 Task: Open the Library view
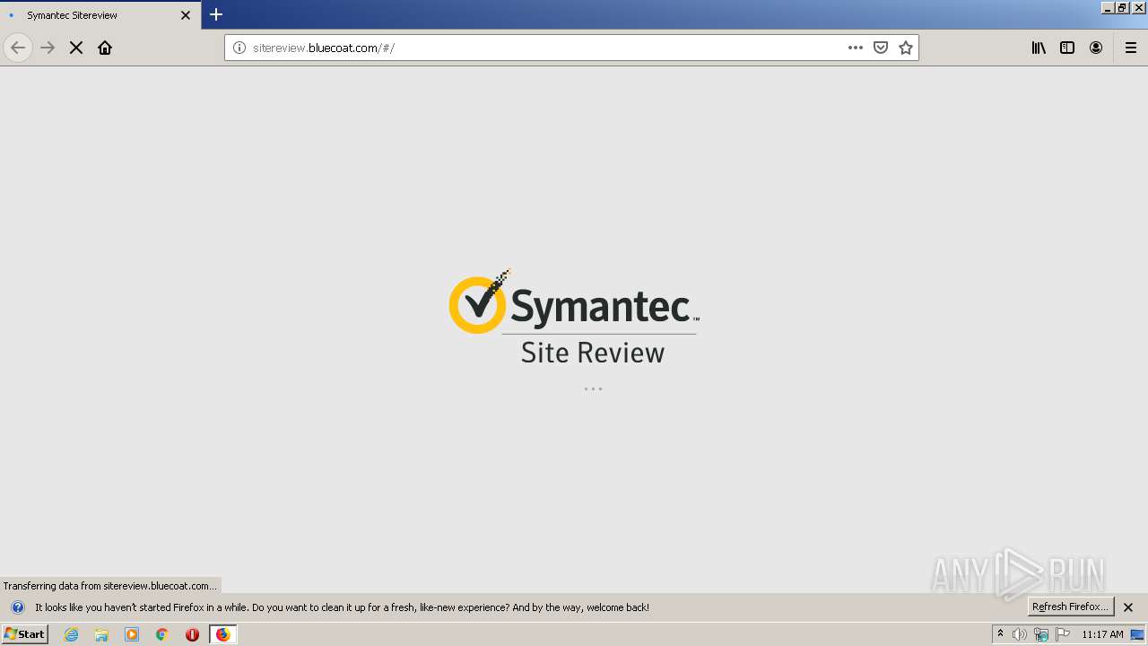tap(1039, 48)
